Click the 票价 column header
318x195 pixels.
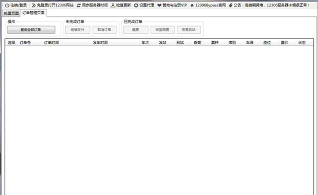coord(288,43)
